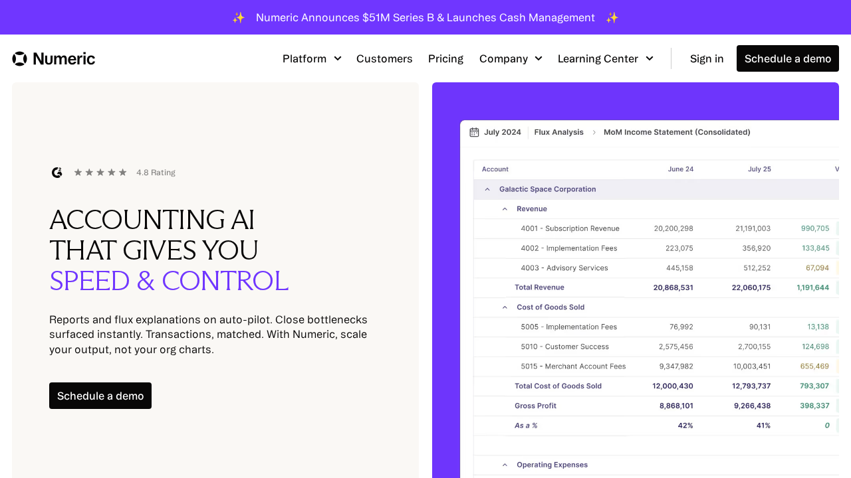Click the breadcrumb arrow after Flux Analysis

[x=594, y=132]
